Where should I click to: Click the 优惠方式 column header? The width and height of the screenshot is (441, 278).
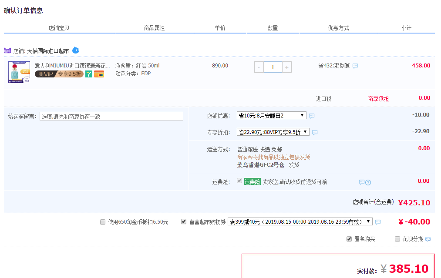tap(338, 28)
